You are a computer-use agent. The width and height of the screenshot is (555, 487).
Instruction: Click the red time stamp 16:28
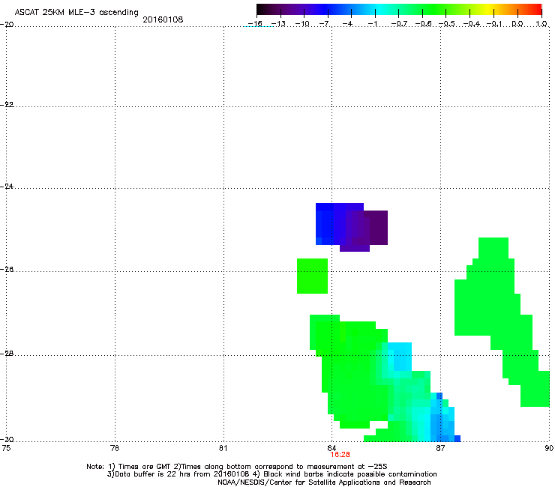340,455
